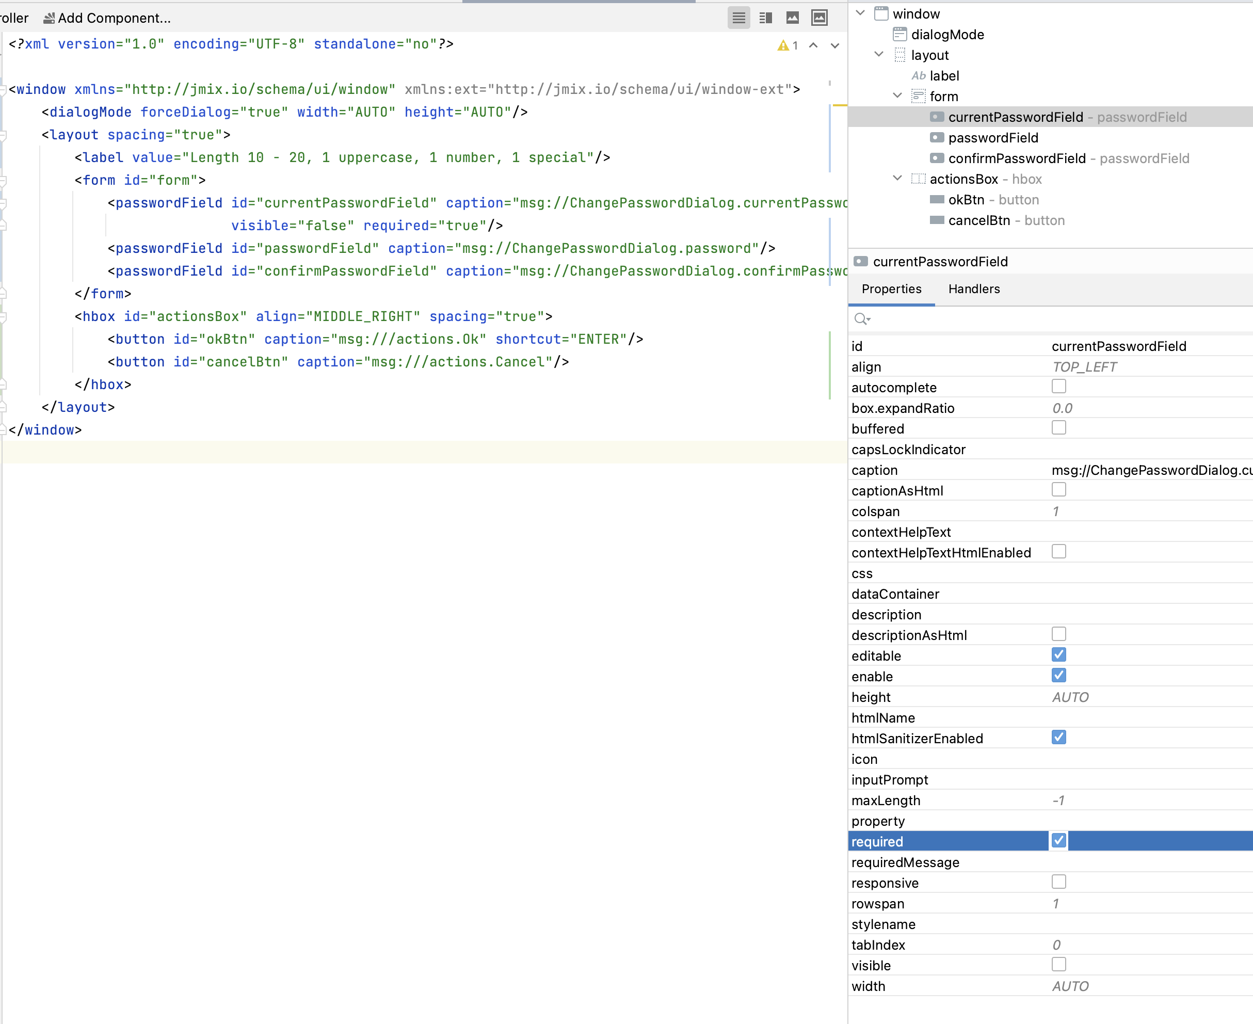1253x1024 pixels.
Task: Switch to preview-only view icon
Action: click(793, 18)
